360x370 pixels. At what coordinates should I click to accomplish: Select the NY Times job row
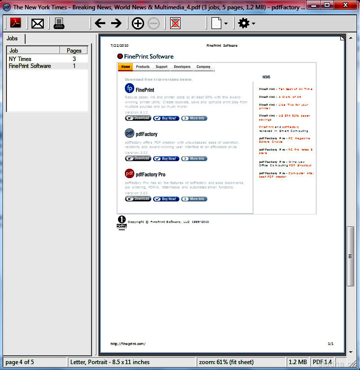tap(48, 59)
